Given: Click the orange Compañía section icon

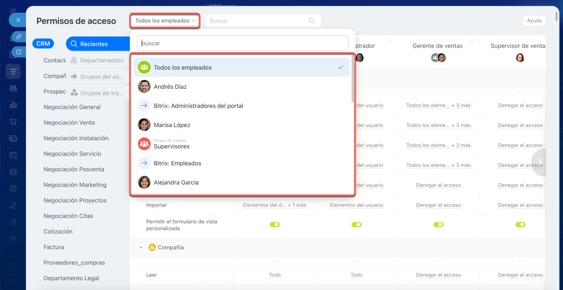Looking at the screenshot, I should click(x=152, y=247).
